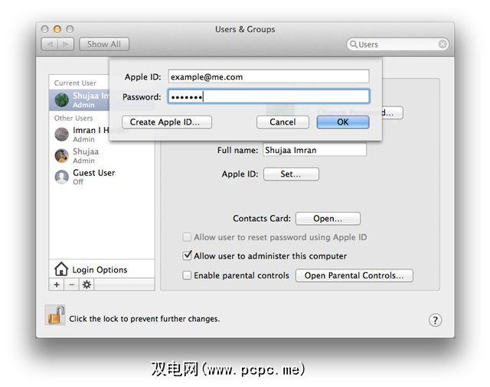
Task: Click Open Parental Controls… button
Action: click(x=354, y=275)
